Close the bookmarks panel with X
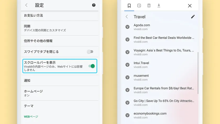The image size is (220, 124). pyautogui.click(x=190, y=6)
